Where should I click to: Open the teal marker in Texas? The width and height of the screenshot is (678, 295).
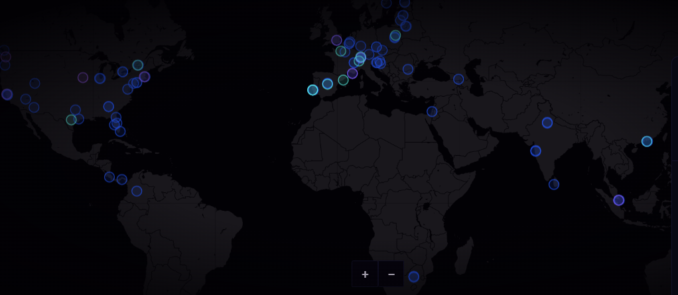point(72,119)
